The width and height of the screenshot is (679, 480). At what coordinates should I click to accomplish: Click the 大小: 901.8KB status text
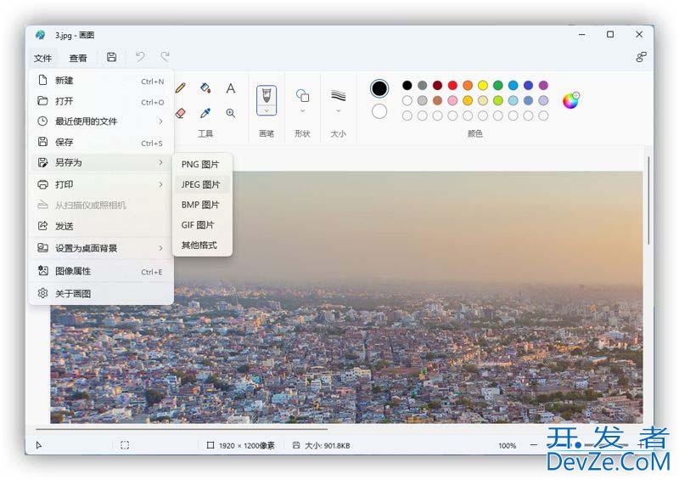(328, 445)
